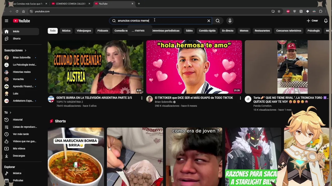Open La Psicología Invisible subscription
The image size is (332, 186).
(x=21, y=65)
